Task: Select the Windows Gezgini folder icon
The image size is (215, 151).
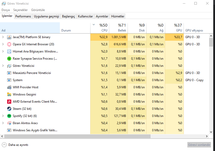Action: click(9, 94)
